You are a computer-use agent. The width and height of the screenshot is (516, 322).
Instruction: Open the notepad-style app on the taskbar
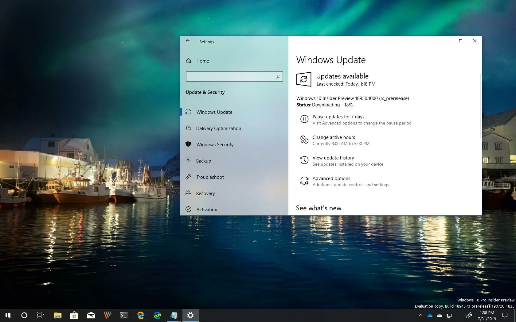click(x=174, y=315)
